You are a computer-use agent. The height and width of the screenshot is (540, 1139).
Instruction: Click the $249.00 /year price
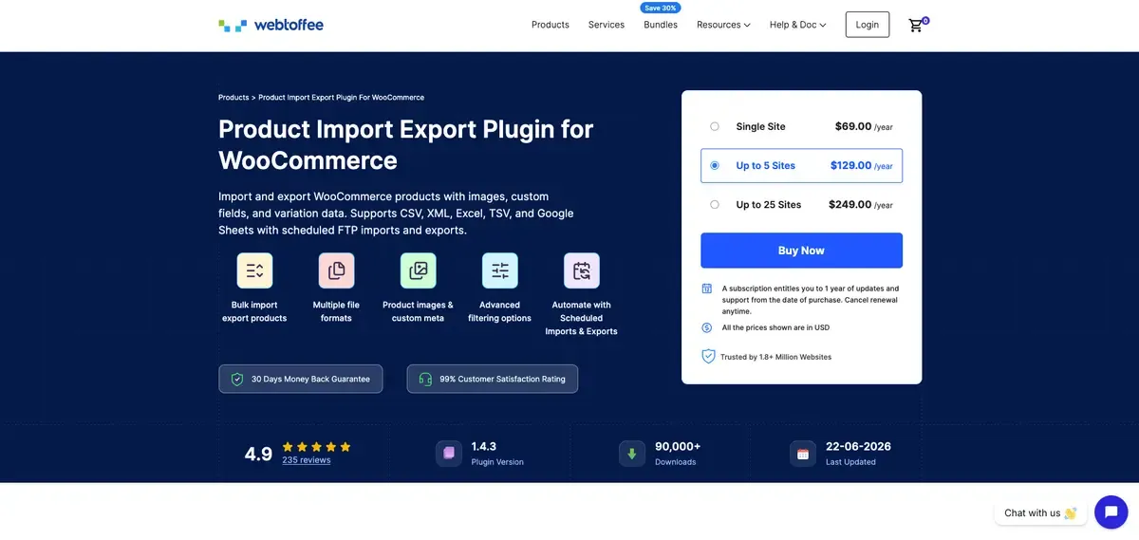click(x=861, y=204)
